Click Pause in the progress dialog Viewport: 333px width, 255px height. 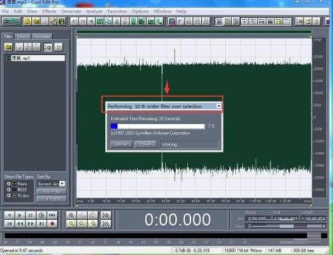[146, 145]
